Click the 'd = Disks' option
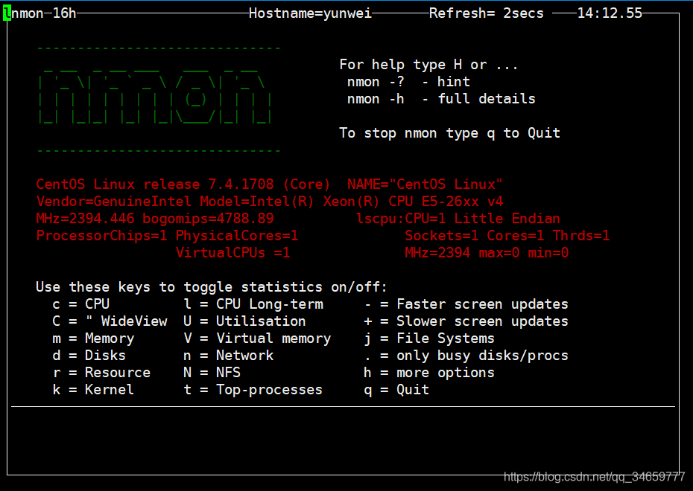The image size is (693, 491). tap(89, 356)
